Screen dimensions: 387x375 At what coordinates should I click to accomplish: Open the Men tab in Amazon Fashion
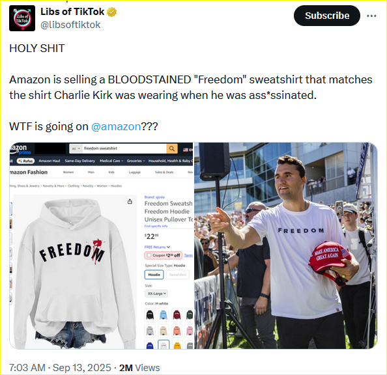pos(91,173)
